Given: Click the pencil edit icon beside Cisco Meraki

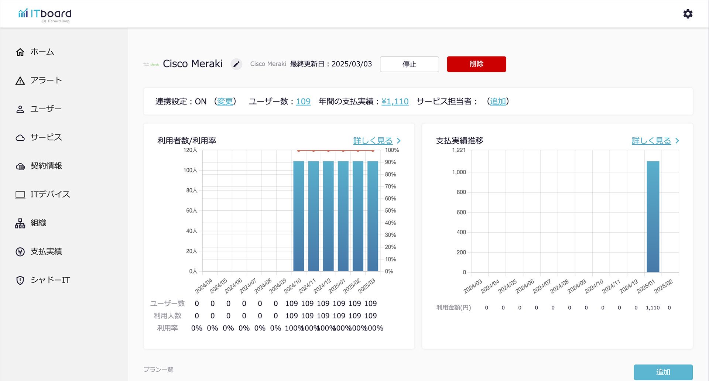Looking at the screenshot, I should click(x=236, y=64).
